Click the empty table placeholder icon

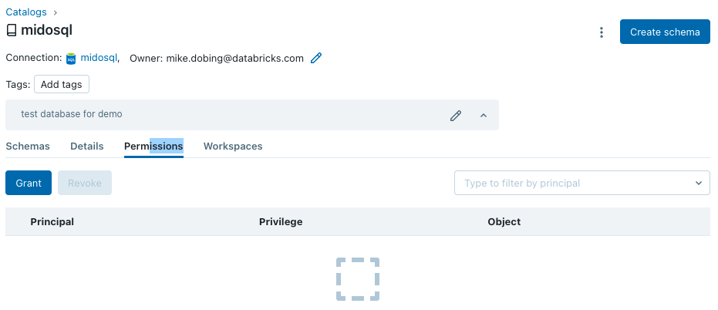(358, 279)
